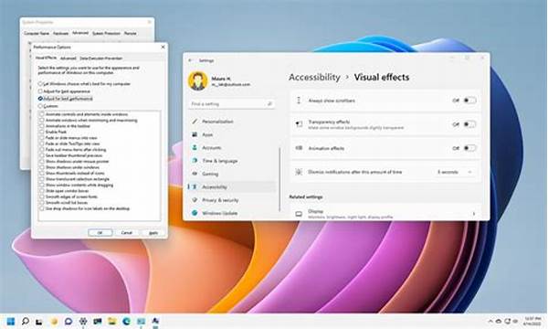This screenshot has width=548, height=329.
Task: Select Adjust for best appearance option
Action: click(40, 91)
